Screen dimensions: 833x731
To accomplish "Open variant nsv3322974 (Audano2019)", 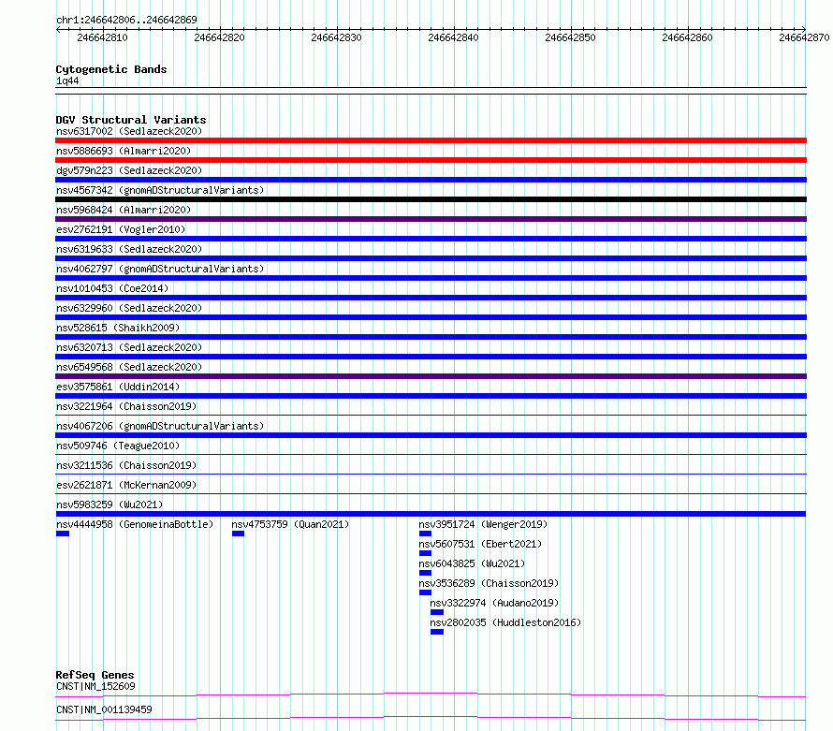I will coord(494,603).
